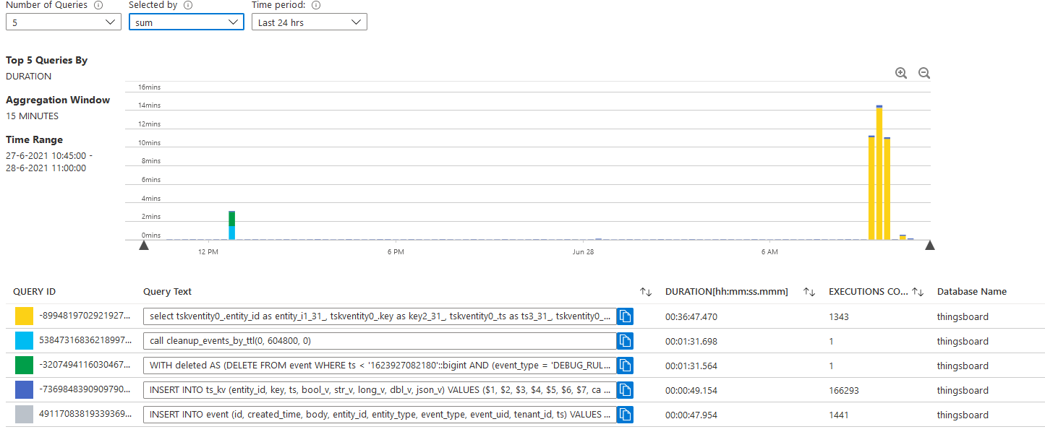Select the gray query color swatch

[x=24, y=415]
